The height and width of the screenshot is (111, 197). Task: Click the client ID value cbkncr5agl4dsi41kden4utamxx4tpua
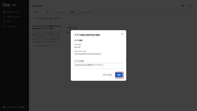pos(87,54)
